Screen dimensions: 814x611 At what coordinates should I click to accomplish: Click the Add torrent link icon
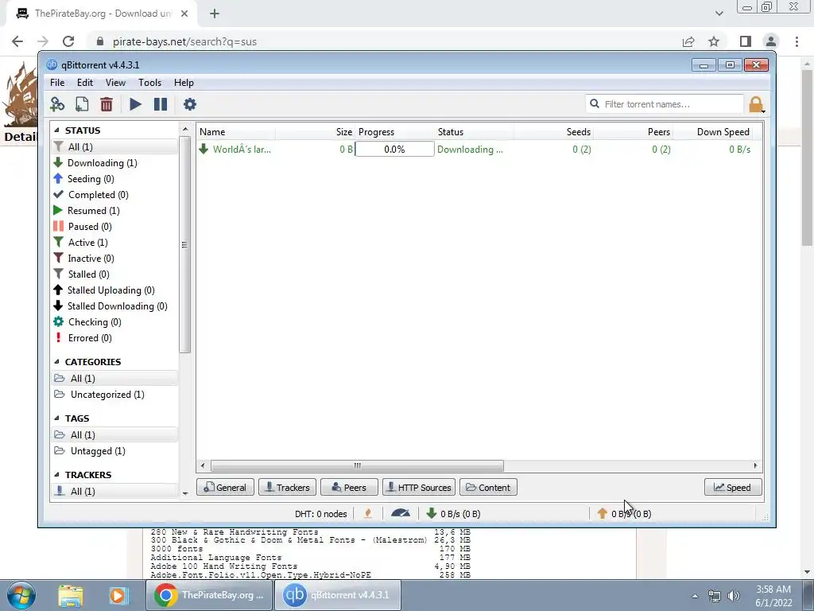point(57,104)
